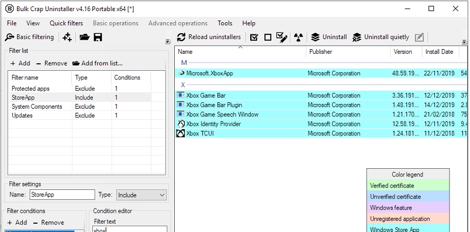The height and width of the screenshot is (232, 470).
Task: Open the Basic operations menu
Action: 116,23
